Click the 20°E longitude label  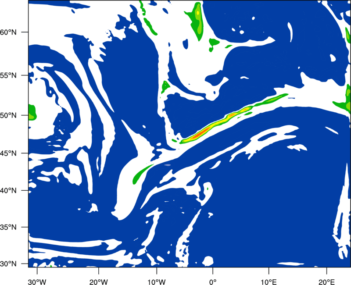tap(326, 282)
